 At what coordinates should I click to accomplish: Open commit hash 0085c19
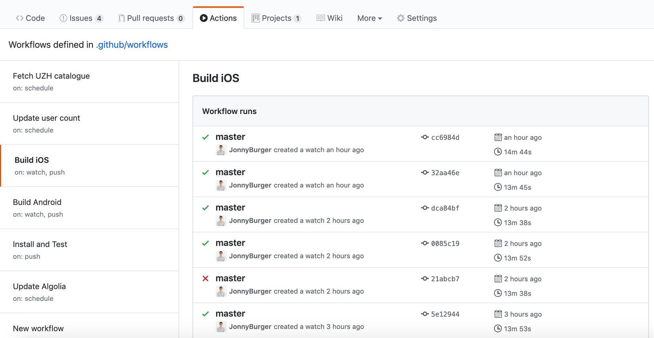click(x=445, y=244)
